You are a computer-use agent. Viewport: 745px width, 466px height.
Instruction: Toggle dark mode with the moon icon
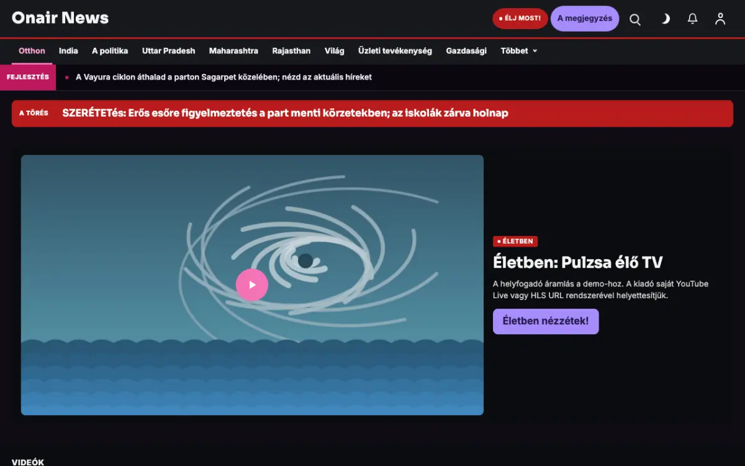click(x=664, y=19)
